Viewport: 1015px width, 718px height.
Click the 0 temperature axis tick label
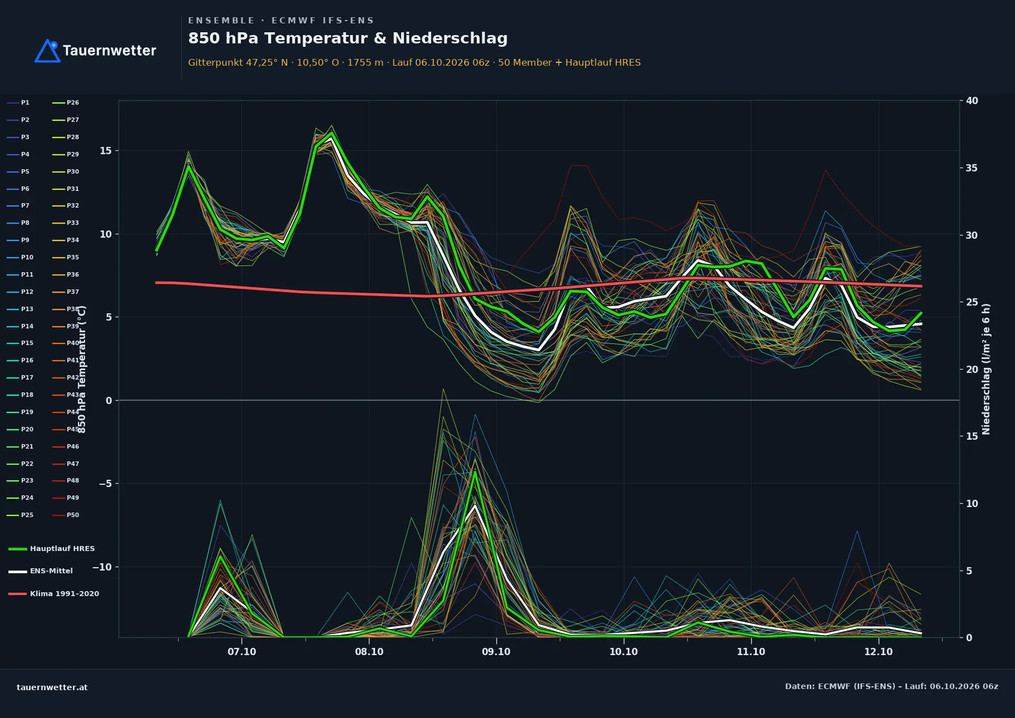point(109,401)
